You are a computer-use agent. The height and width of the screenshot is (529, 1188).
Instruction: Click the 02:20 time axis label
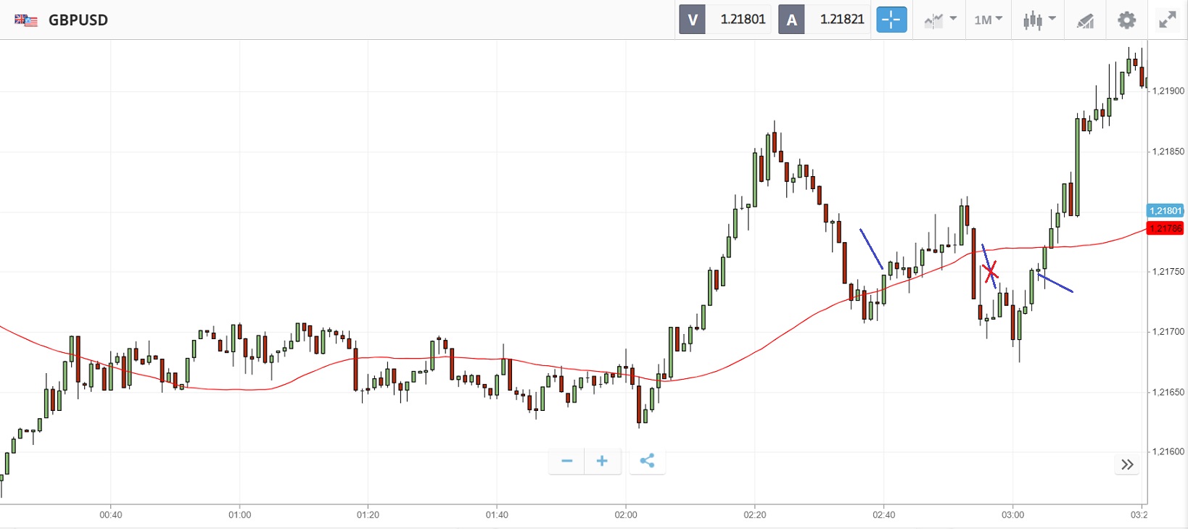pyautogui.click(x=755, y=515)
